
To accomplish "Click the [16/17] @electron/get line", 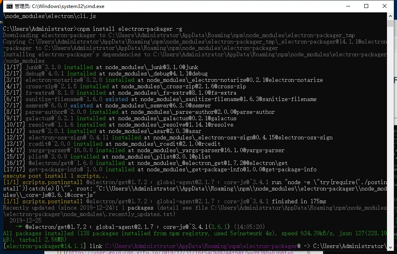I will point(146,163).
